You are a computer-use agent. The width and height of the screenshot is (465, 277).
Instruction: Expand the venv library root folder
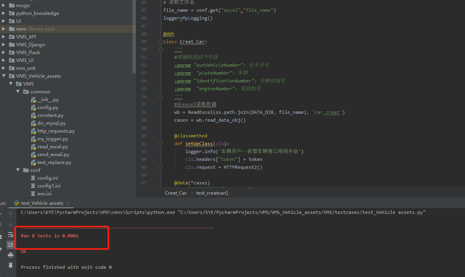click(4, 29)
